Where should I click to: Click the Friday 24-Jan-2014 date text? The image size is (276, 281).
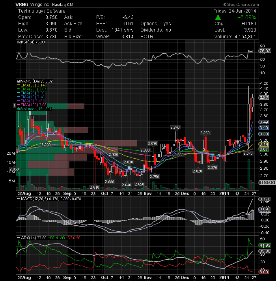(235, 11)
